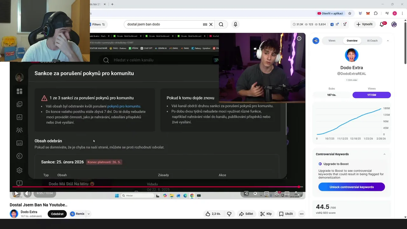Open vidIQ list icon in stats bar
407x229 pixels.
click(337, 24)
